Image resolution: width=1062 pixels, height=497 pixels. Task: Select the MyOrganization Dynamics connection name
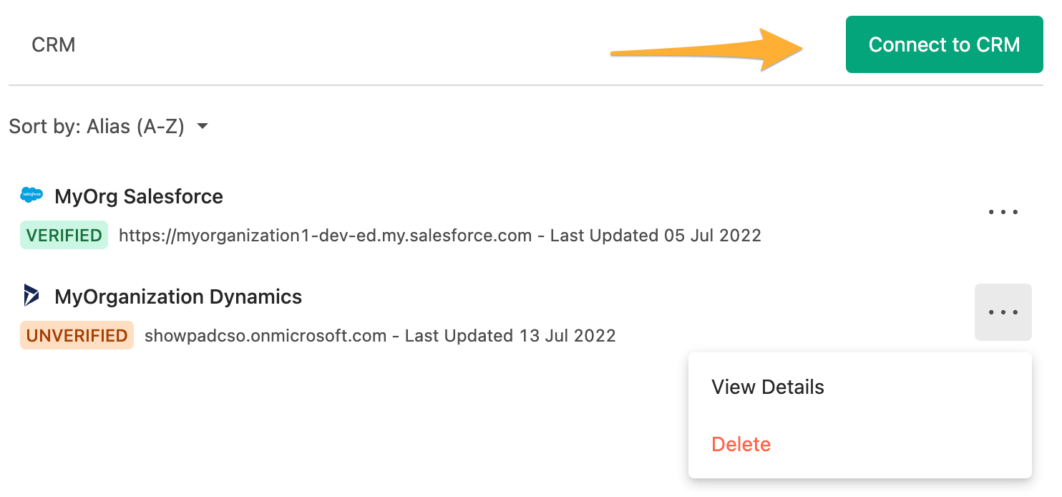pyautogui.click(x=178, y=296)
